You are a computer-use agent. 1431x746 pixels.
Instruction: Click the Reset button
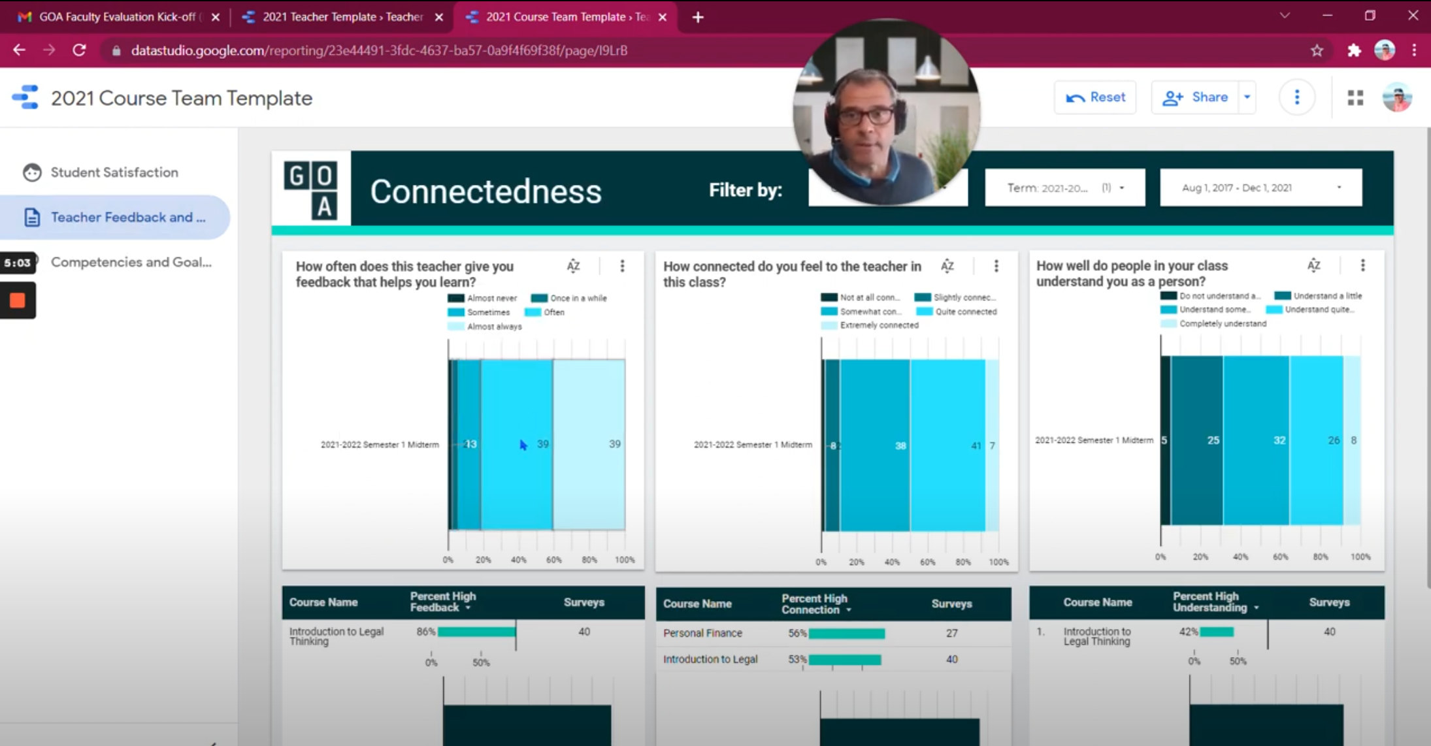coord(1095,97)
